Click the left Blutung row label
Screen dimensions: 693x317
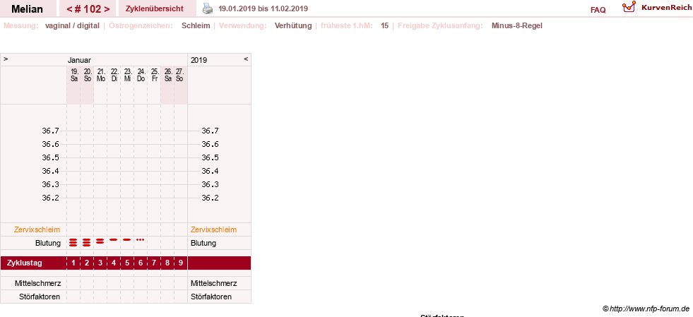pyautogui.click(x=48, y=243)
